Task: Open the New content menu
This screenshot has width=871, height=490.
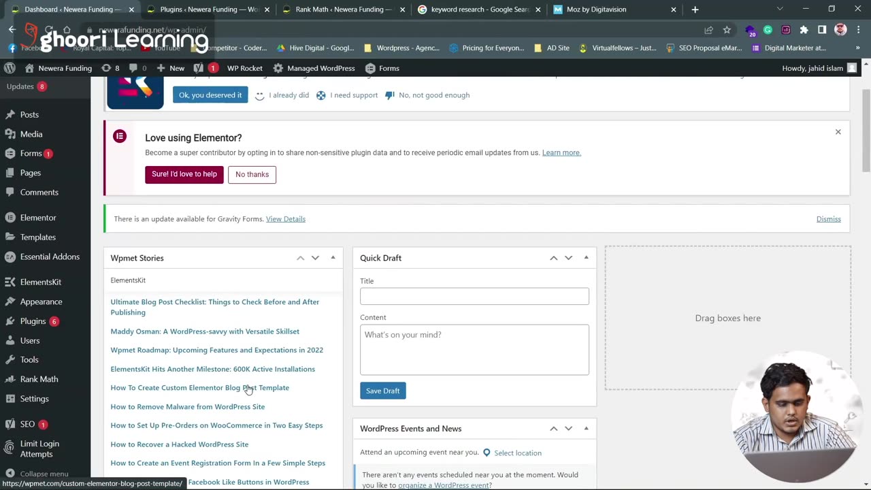Action: [x=170, y=68]
